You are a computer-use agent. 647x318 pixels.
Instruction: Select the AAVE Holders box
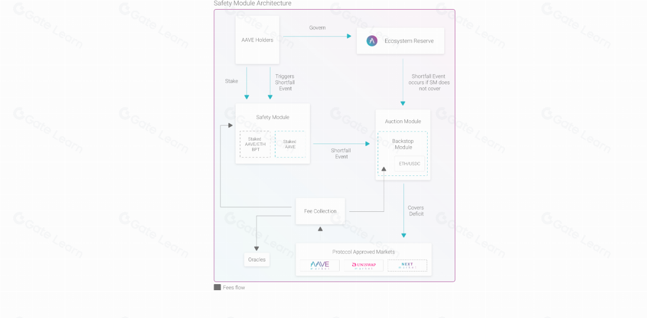[x=257, y=40]
